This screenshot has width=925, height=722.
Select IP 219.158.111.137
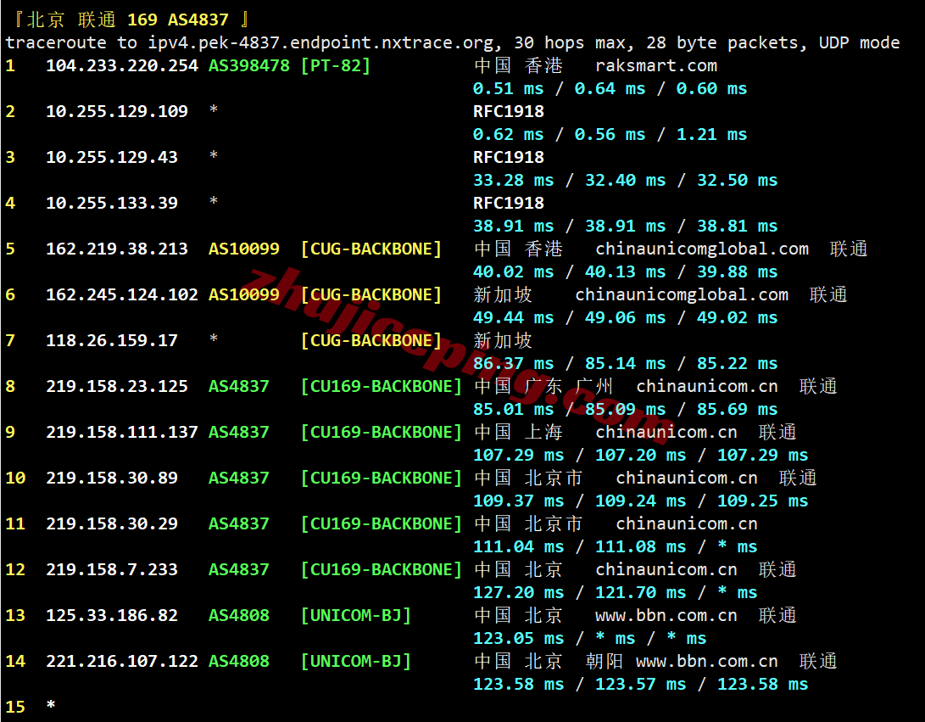tap(121, 432)
